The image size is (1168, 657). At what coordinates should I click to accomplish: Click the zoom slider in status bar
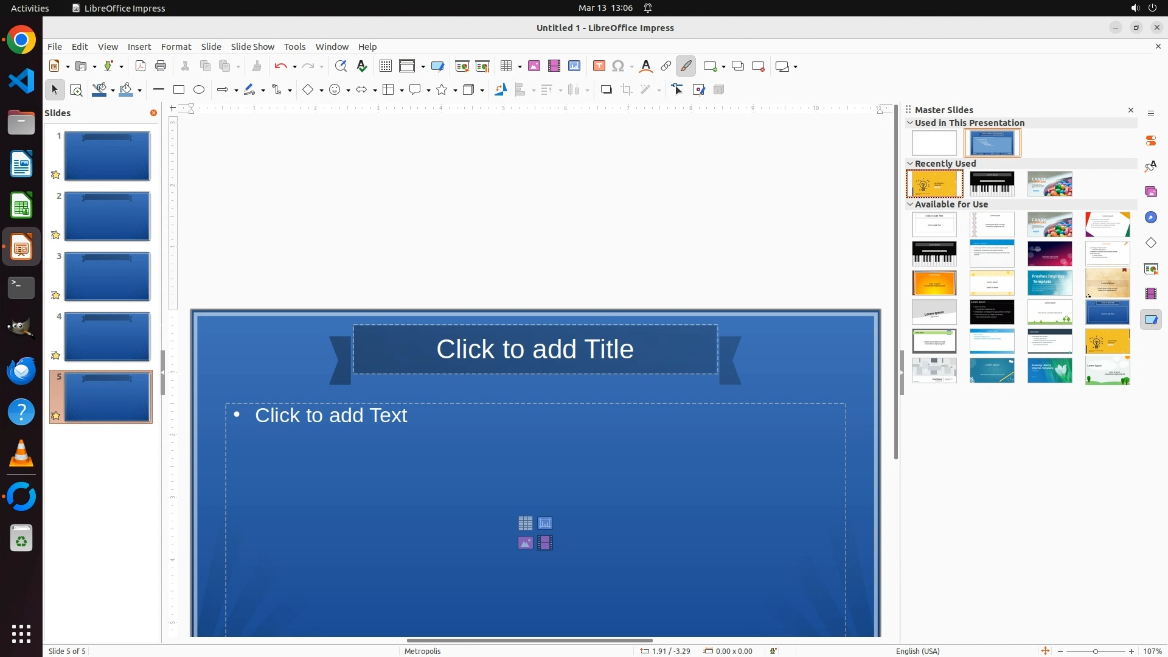[1096, 651]
